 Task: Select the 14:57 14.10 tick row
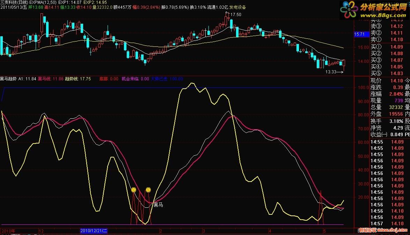(x=388, y=224)
